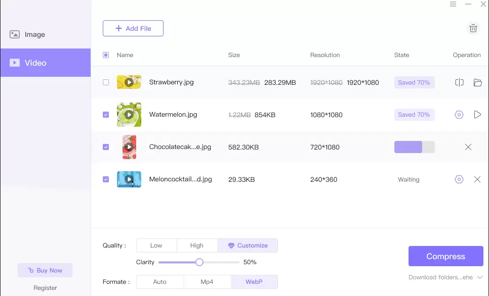The image size is (489, 296).
Task: Click the Chocolatecake progress bar
Action: click(x=415, y=147)
